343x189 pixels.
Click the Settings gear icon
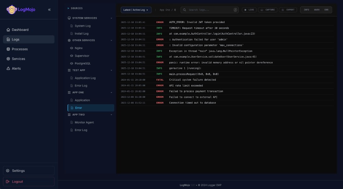[x=8, y=170]
